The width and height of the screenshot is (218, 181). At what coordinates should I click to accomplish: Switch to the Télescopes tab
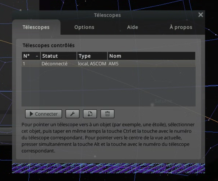[36, 27]
